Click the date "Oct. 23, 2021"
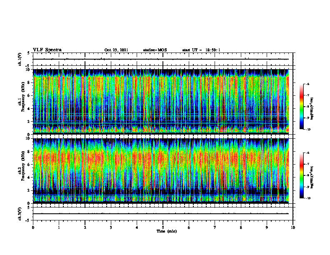Image resolution: width=330 pixels, height=255 pixels. pos(116,50)
